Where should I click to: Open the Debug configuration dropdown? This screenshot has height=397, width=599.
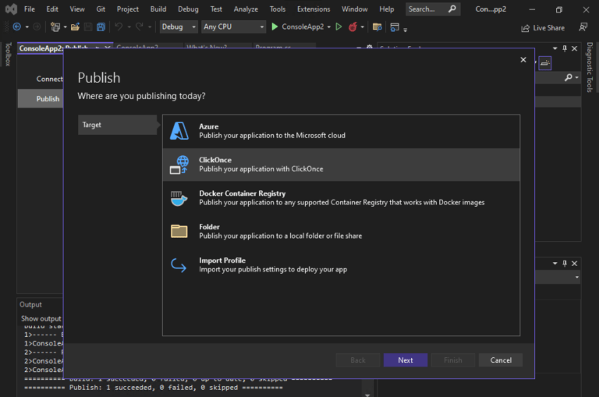179,27
